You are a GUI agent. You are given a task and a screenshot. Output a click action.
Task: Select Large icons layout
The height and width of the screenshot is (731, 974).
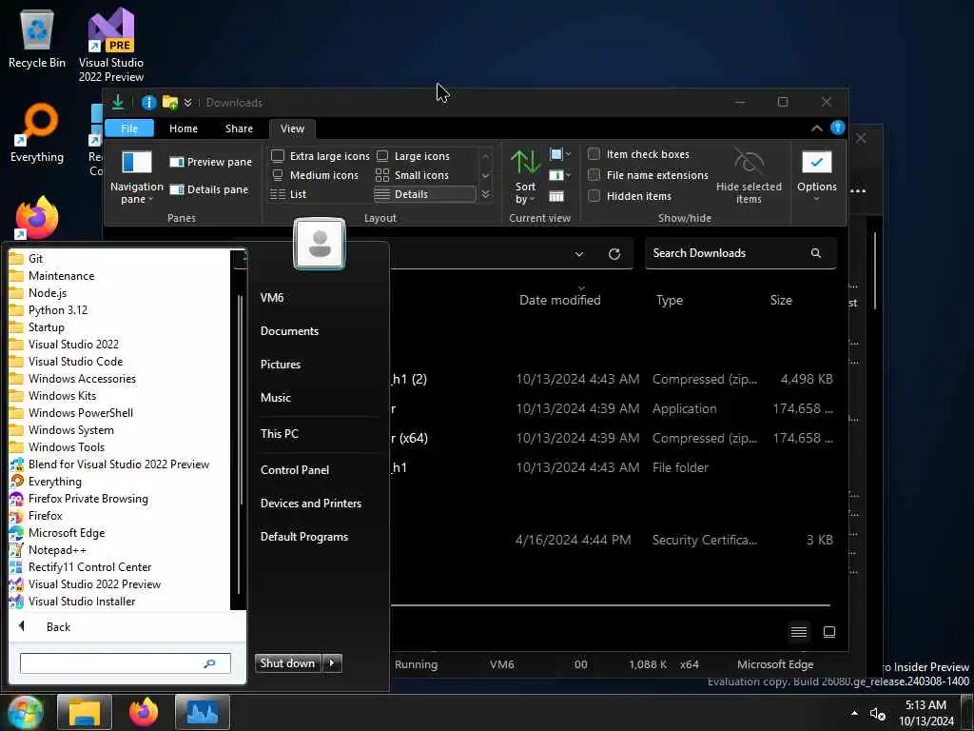[413, 156]
